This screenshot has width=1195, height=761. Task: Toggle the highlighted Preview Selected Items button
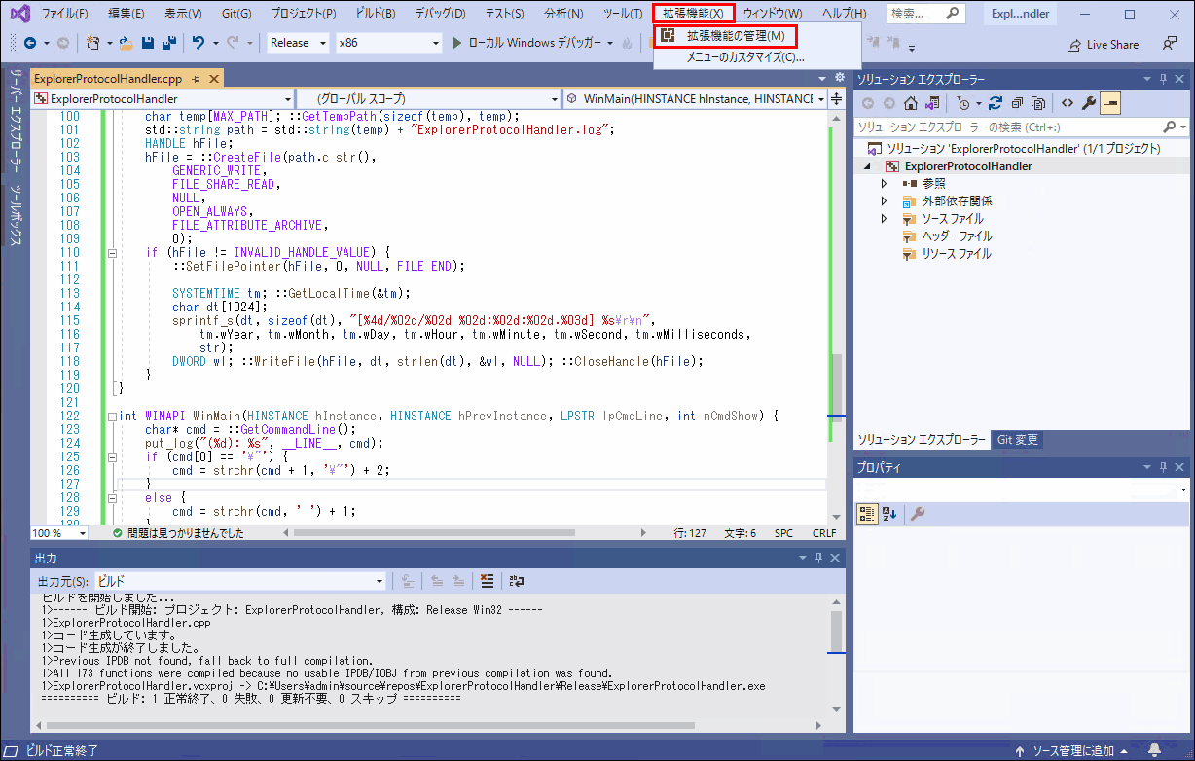(1110, 102)
